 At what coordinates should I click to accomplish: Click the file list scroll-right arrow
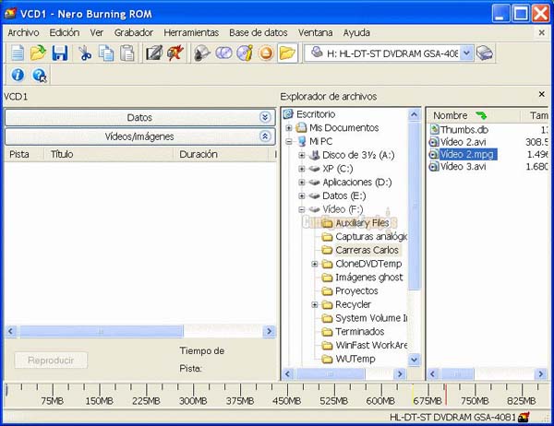540,373
